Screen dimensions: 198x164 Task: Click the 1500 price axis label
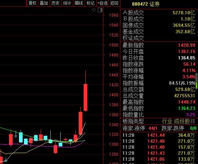[114, 45]
